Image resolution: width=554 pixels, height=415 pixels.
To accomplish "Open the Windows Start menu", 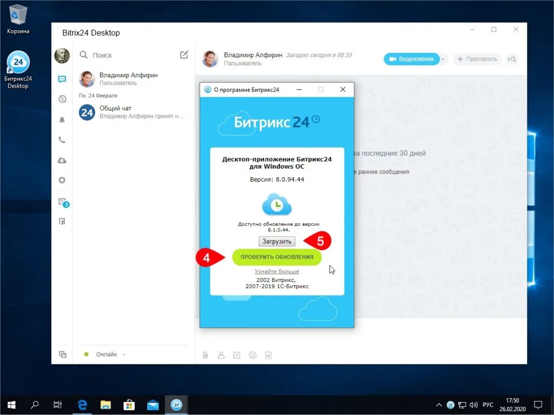I will tap(11, 405).
